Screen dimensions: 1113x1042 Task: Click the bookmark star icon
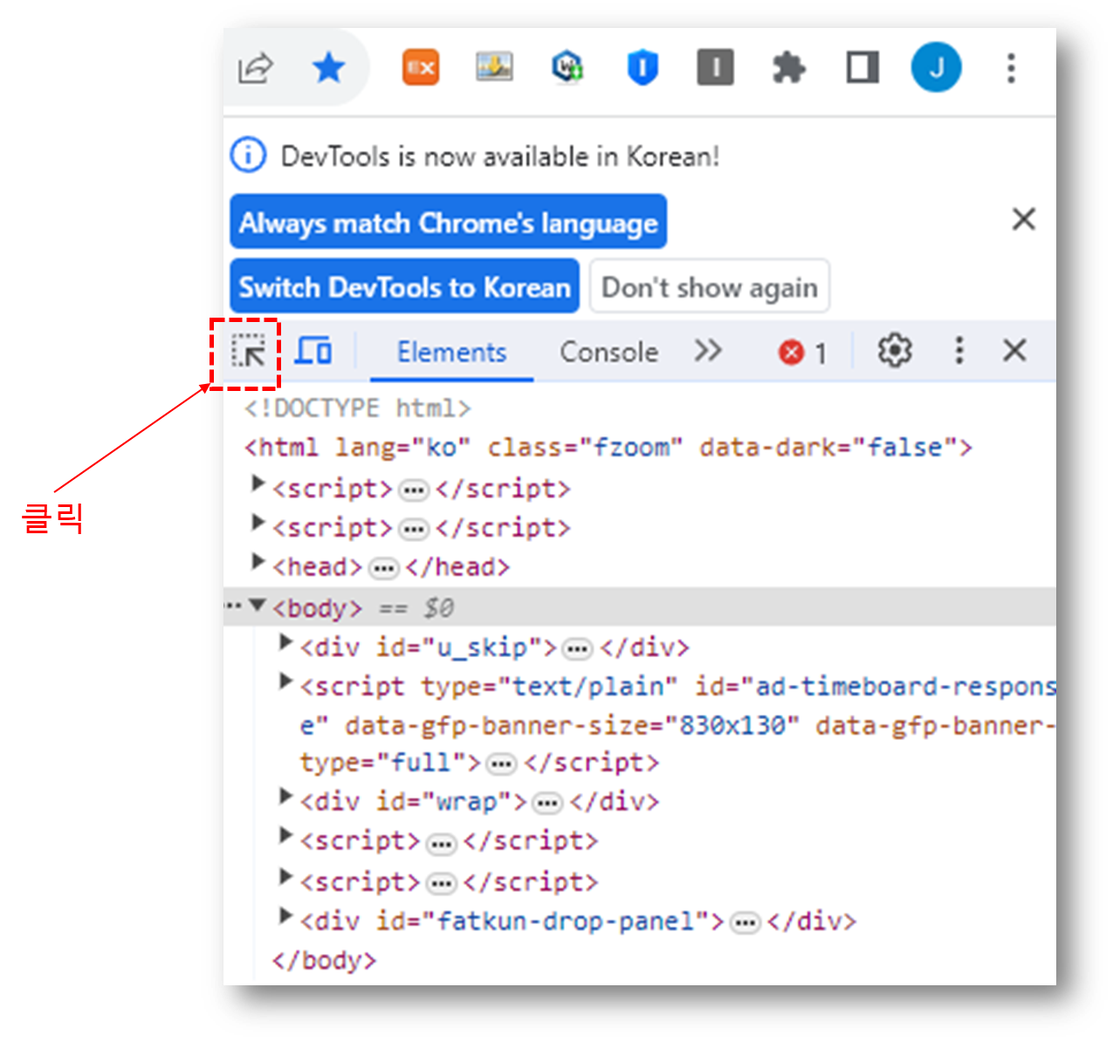tap(329, 67)
